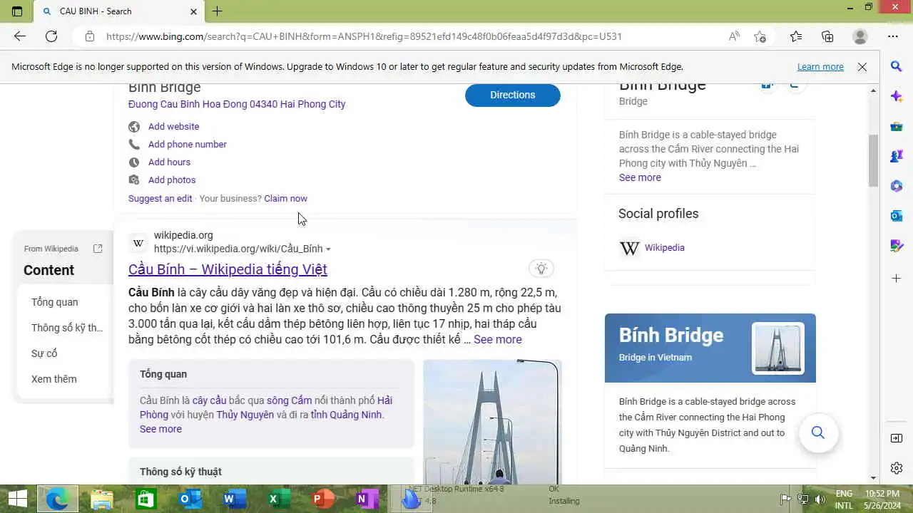Viewport: 913px width, 513px height.
Task: Click Add phone number
Action: point(187,144)
